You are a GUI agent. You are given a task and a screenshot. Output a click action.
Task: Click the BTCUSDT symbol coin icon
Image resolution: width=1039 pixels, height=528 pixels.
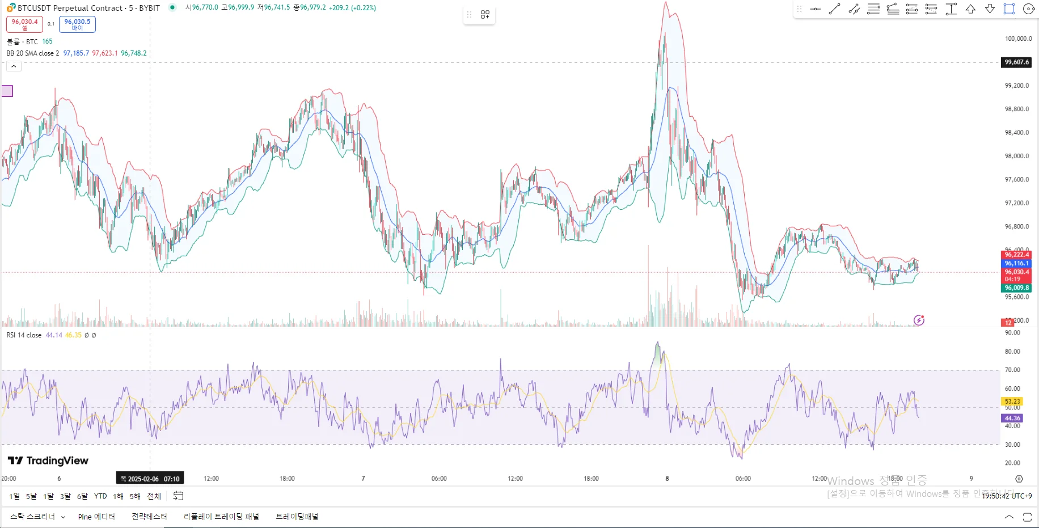pyautogui.click(x=11, y=8)
